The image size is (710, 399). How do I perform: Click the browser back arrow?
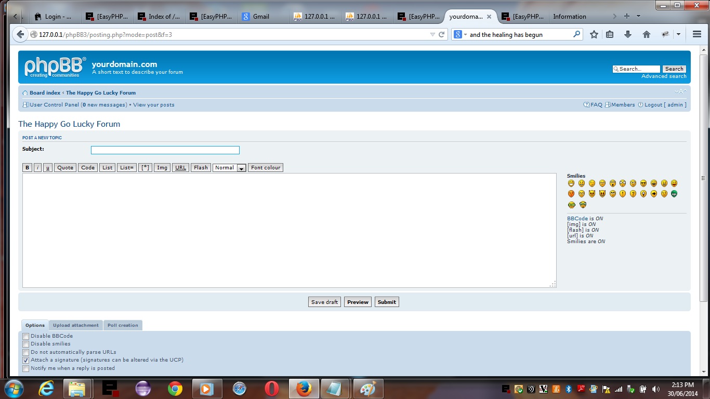click(20, 34)
